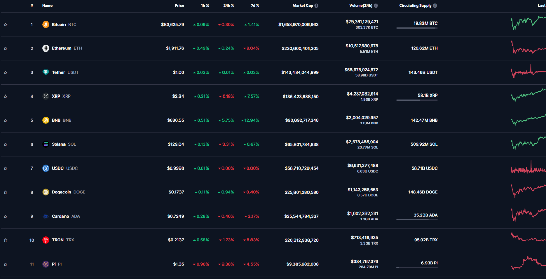The image size is (546, 279).
Task: Add BNB to watchlist with star
Action: [5, 120]
